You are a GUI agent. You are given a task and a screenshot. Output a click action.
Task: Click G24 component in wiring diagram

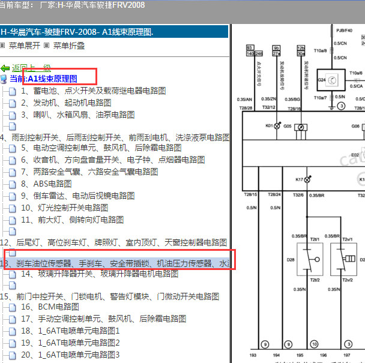331,80
